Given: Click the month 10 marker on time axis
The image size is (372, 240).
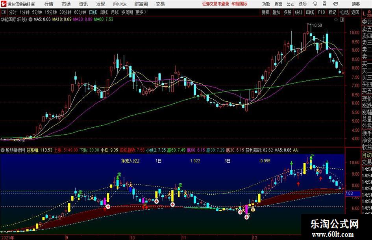Looking at the screenshot, I should 132,237.
